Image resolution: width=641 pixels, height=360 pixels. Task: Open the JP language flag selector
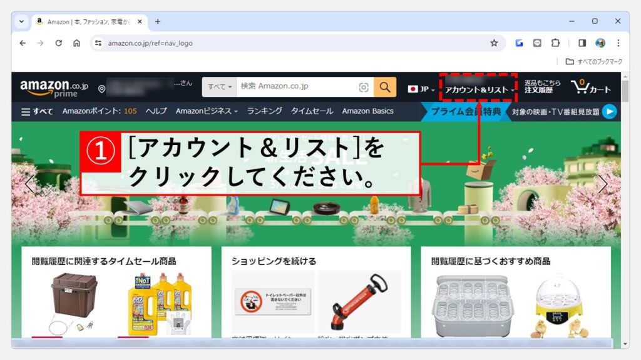[421, 89]
